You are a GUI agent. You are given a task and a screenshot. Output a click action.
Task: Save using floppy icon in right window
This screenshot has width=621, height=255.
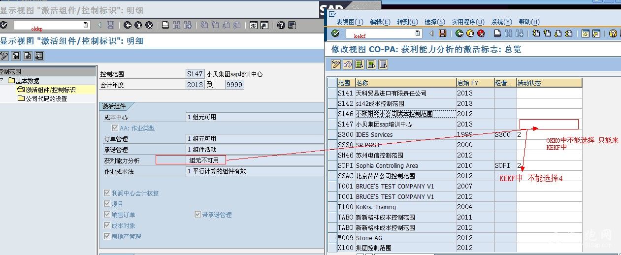click(x=442, y=33)
